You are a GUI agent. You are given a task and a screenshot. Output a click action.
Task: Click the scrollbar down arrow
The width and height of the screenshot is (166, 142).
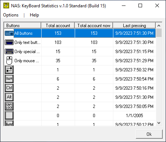coord(159,123)
